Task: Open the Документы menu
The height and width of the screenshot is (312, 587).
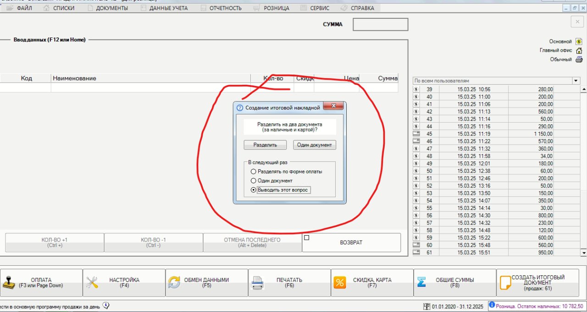Action: (111, 8)
